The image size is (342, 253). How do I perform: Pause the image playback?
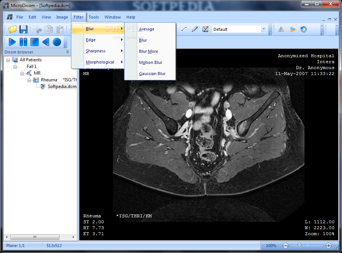23,42
